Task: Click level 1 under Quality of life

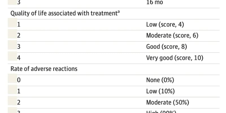Action: (x=19, y=25)
